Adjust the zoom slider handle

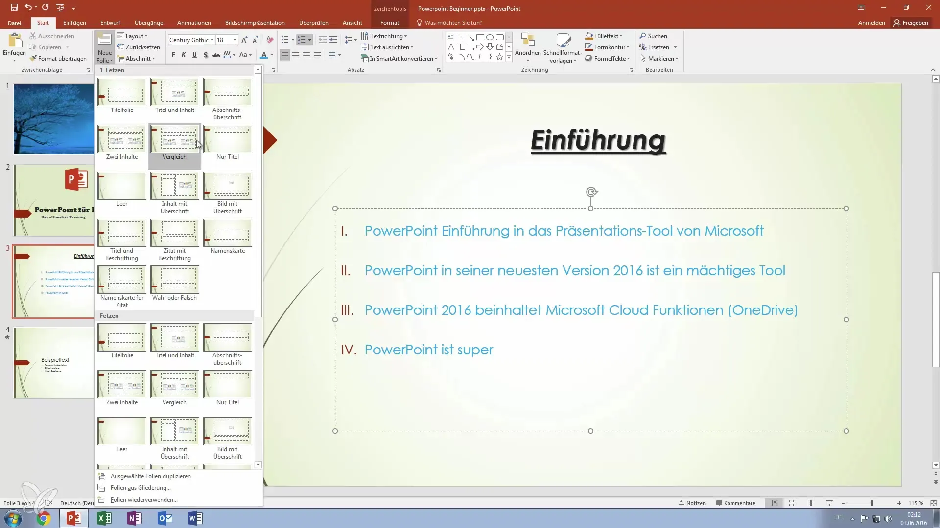pyautogui.click(x=872, y=503)
